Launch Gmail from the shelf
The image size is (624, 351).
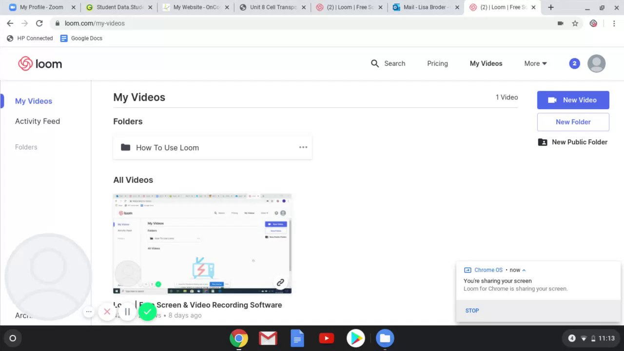[268, 338]
